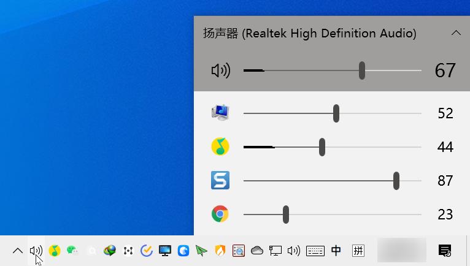Adjust the QQ Music volume slider at 44
This screenshot has width=470, height=266.
point(322,147)
